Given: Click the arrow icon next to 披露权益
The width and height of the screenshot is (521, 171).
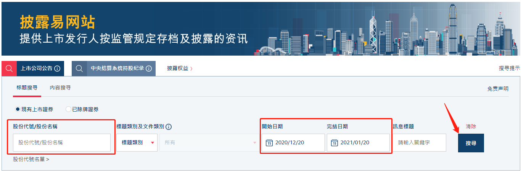Looking at the screenshot, I should [x=191, y=69].
